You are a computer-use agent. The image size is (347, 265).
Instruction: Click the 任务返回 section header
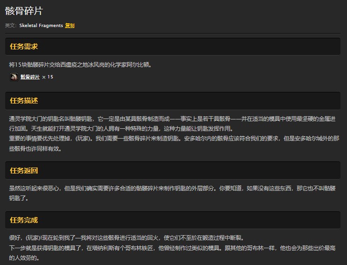coord(24,171)
